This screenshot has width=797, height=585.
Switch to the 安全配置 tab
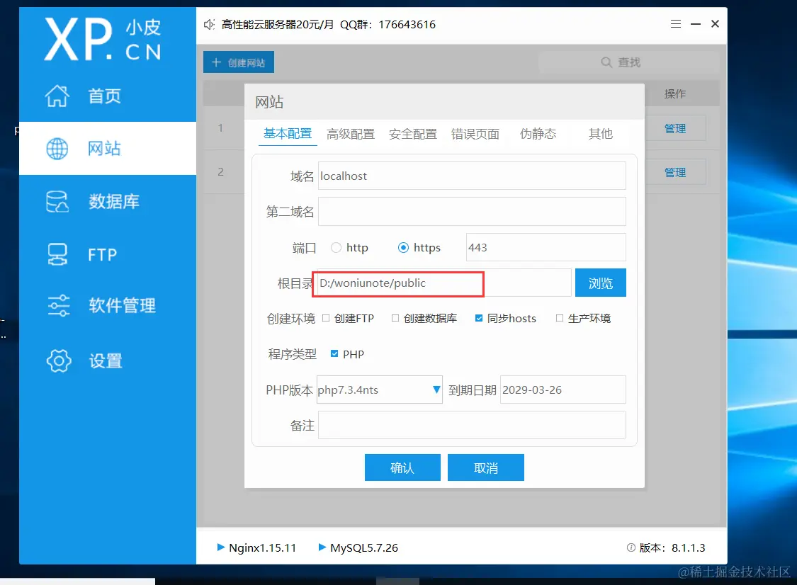413,134
